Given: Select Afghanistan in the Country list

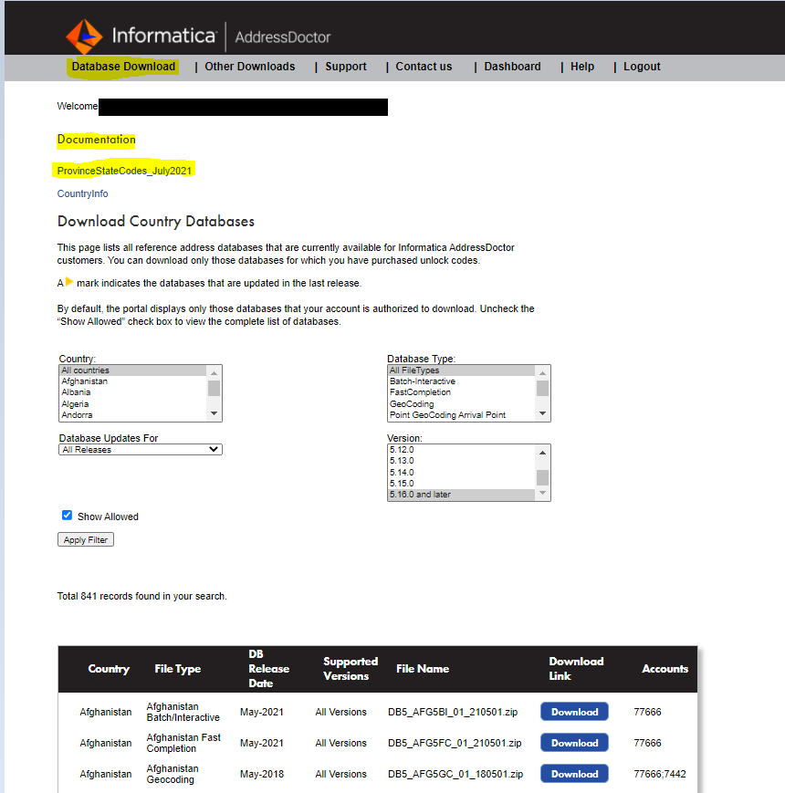Looking at the screenshot, I should 133,381.
